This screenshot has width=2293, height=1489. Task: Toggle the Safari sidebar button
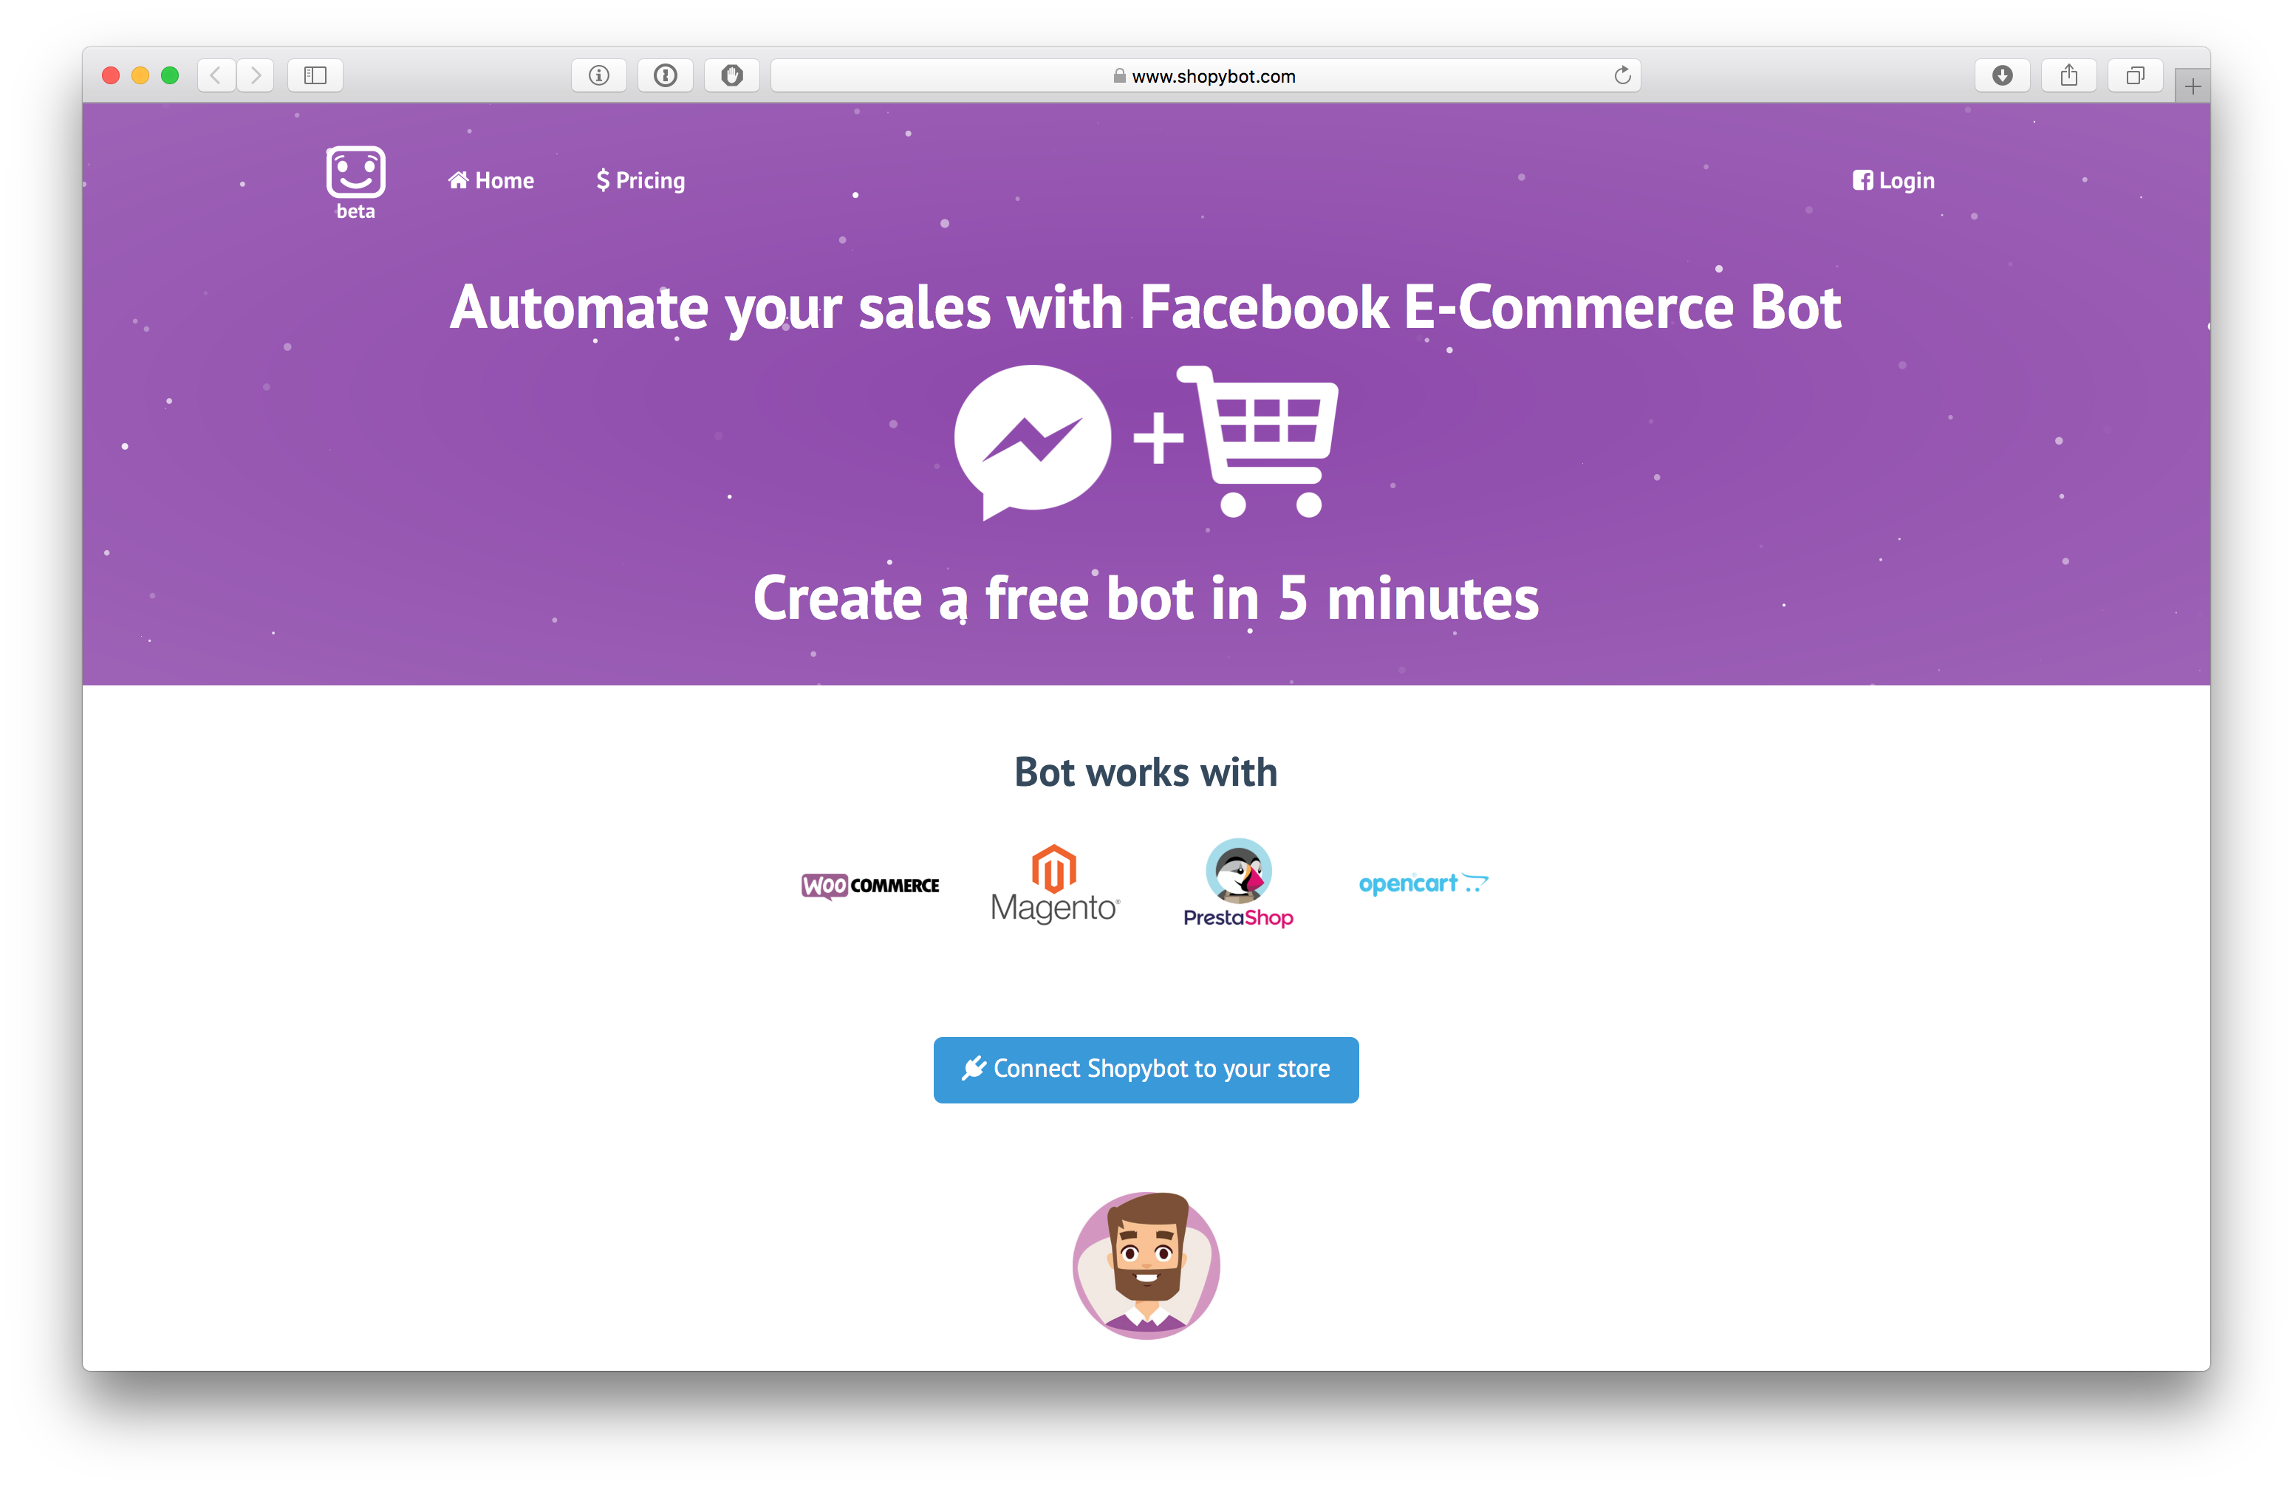click(315, 75)
